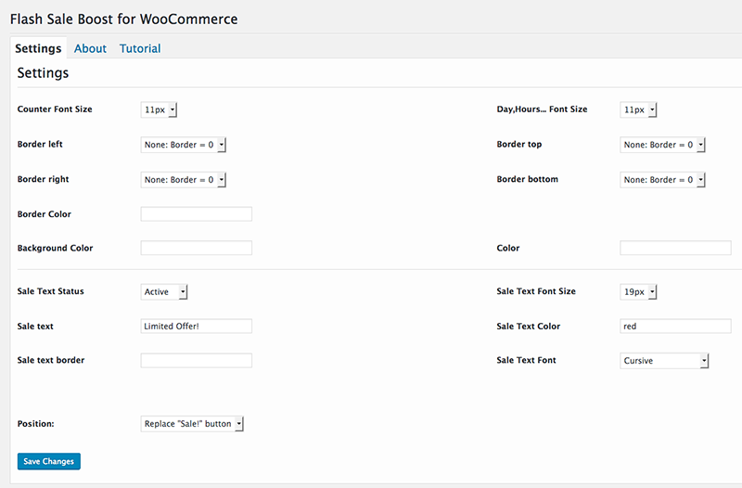Screen dimensions: 742x488
Task: Click the Day,Hours... Font Size label
Action: tap(542, 109)
